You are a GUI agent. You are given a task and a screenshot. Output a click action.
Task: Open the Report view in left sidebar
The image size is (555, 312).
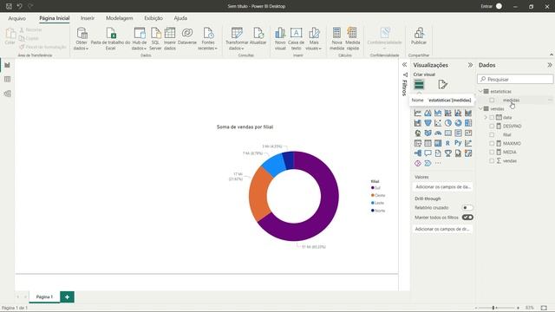coord(7,65)
